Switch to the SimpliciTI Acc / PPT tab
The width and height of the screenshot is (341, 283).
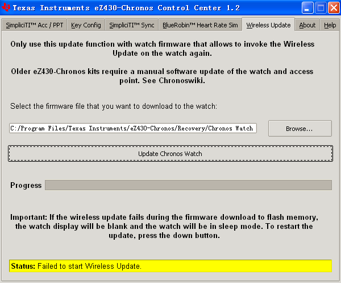click(x=34, y=25)
